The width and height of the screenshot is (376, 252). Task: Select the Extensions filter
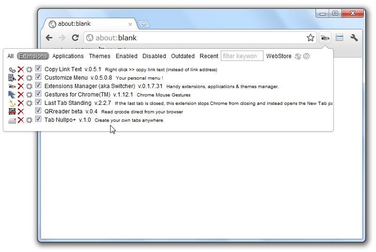tap(33, 56)
